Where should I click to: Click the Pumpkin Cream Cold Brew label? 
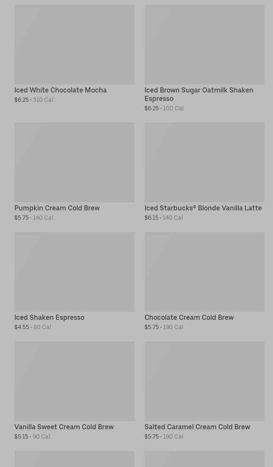[57, 208]
